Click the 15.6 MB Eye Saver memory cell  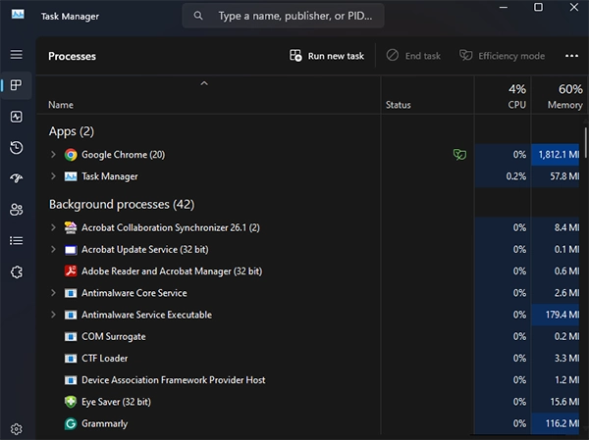tap(556, 402)
